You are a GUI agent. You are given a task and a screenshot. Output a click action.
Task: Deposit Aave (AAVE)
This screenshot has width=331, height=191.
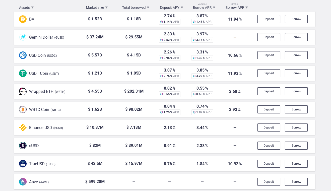[x=269, y=182]
